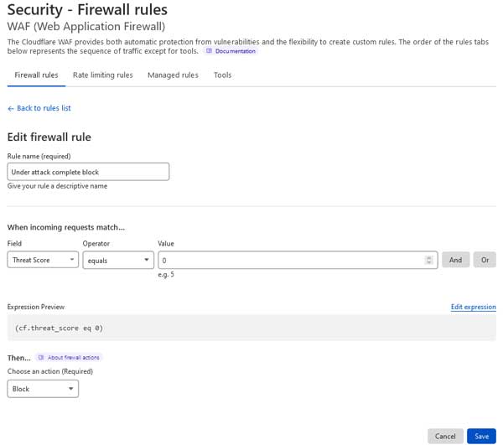This screenshot has height=445, width=503.
Task: Open the Threat Score field dropdown
Action: 43,260
